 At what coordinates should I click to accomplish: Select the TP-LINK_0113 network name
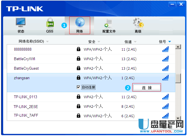(x=25, y=97)
